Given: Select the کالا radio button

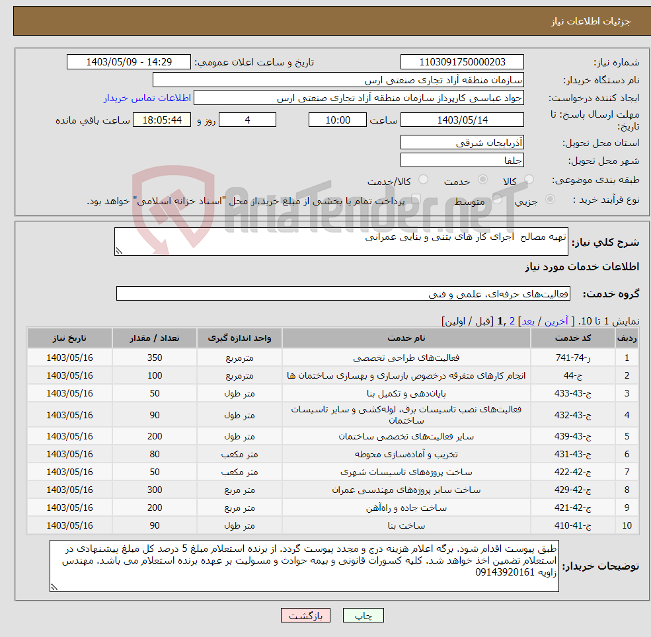Looking at the screenshot, I should (529, 179).
